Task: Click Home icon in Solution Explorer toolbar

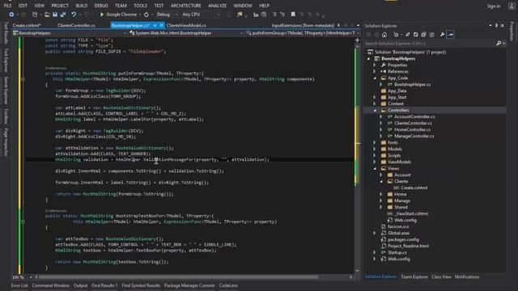Action: click(x=384, y=35)
